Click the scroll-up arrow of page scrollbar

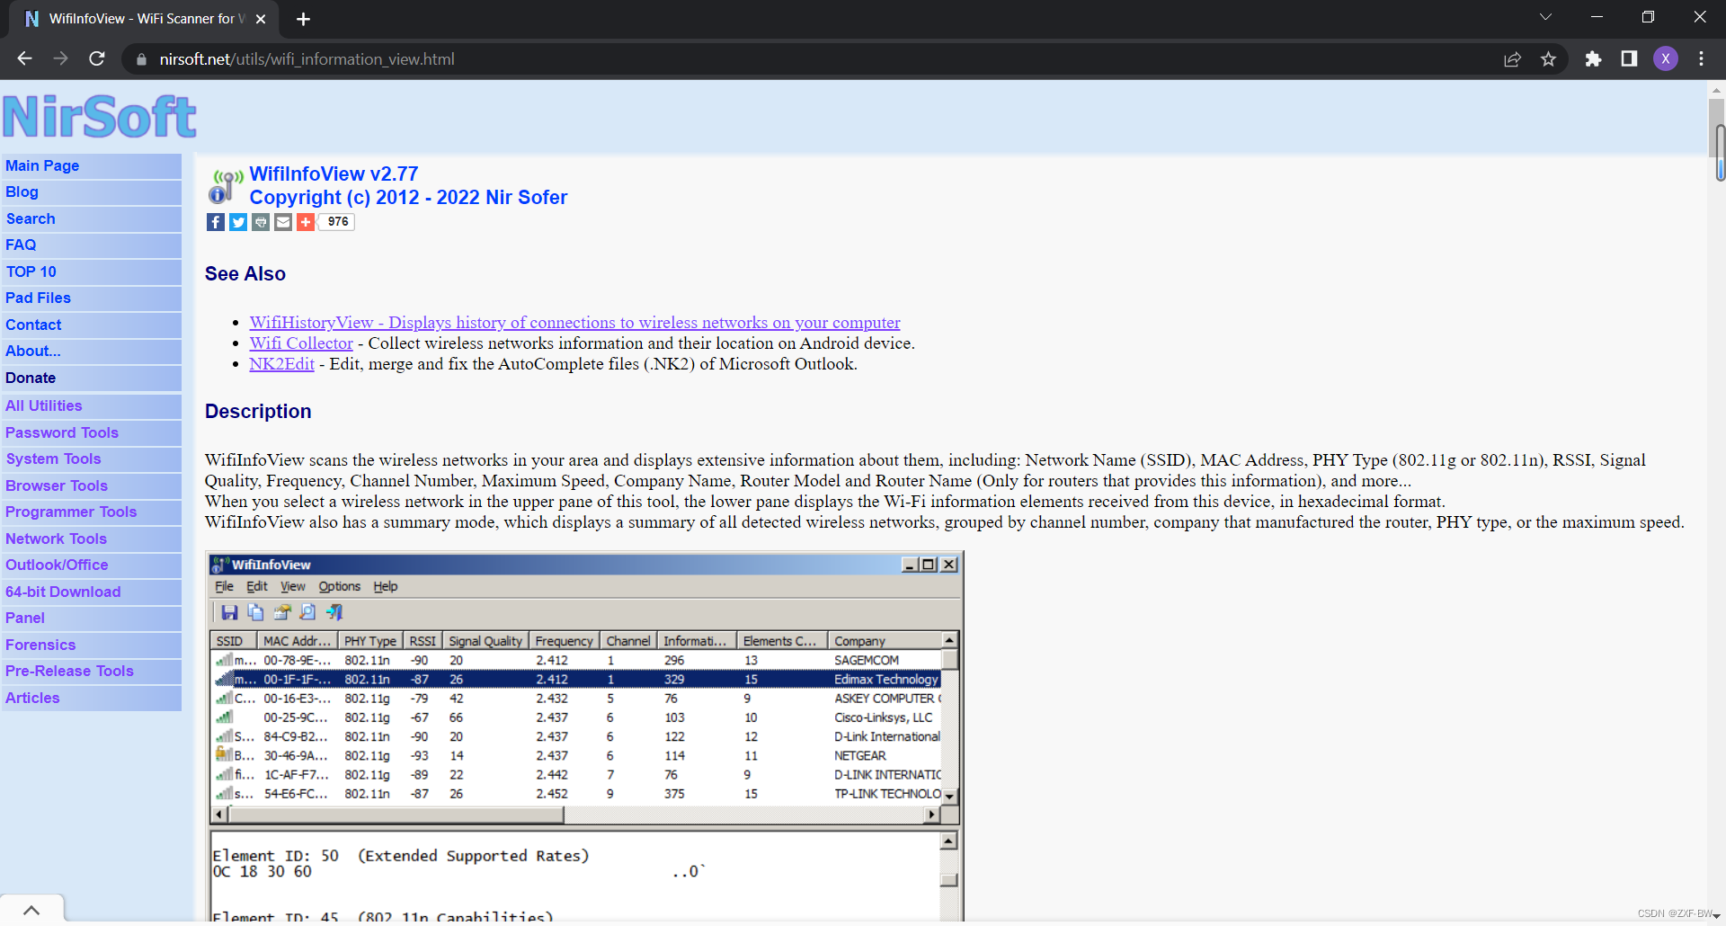1716,89
